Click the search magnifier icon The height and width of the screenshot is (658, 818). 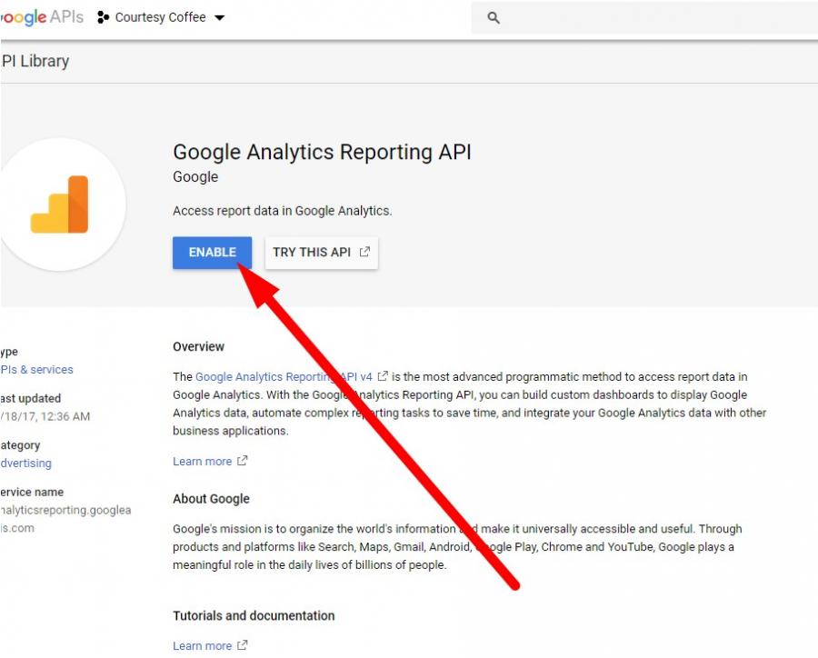[x=492, y=16]
